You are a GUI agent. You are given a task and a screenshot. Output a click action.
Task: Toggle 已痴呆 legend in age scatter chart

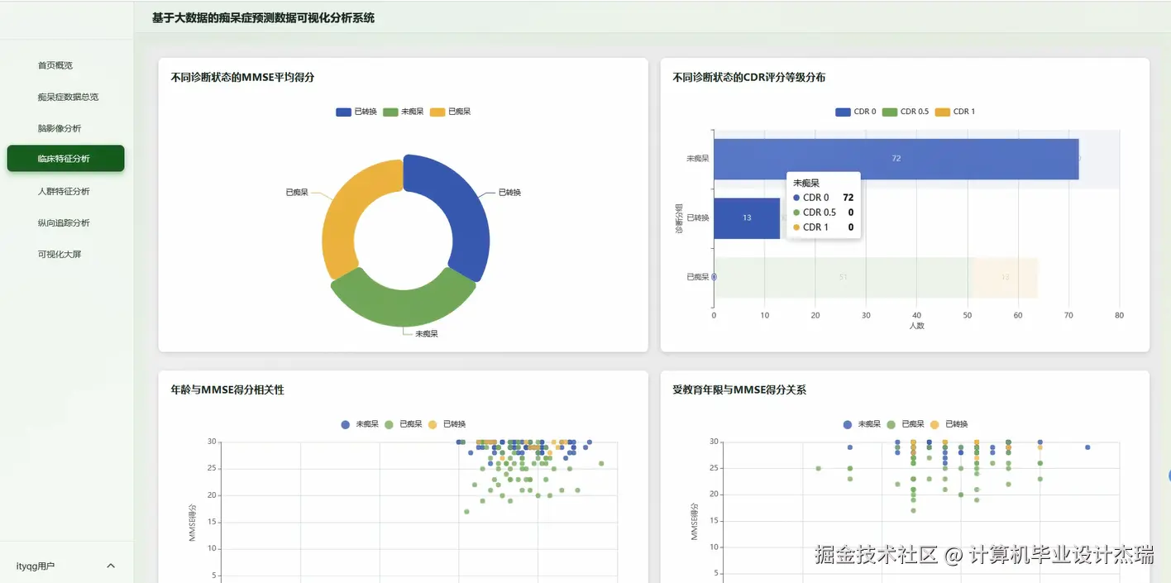(404, 424)
